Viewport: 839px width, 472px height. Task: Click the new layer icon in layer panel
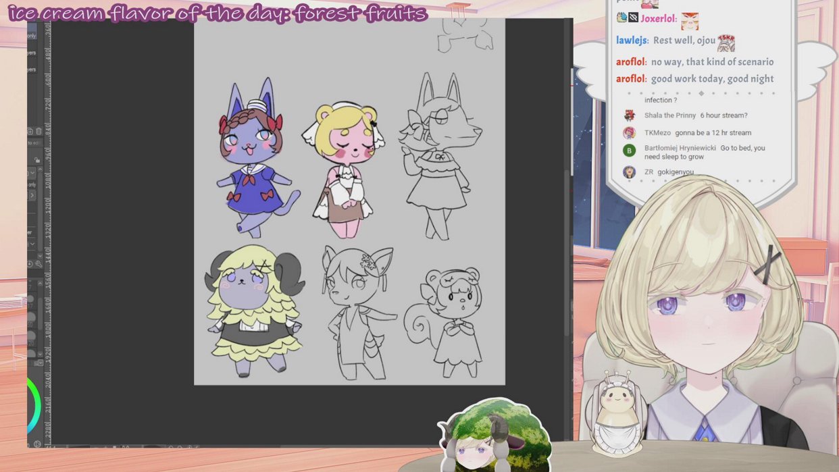point(30,131)
